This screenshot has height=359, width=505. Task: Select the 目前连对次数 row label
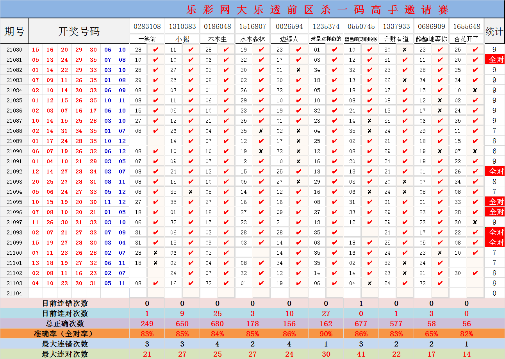65,313
